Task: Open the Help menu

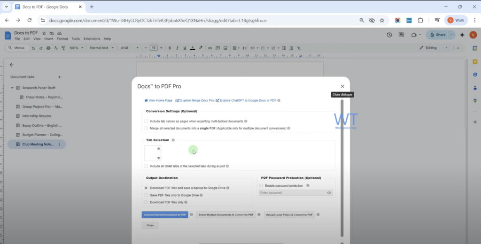Action: coord(108,39)
